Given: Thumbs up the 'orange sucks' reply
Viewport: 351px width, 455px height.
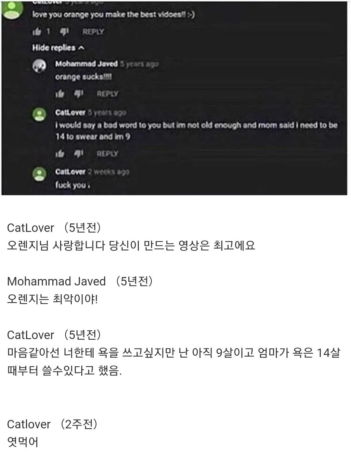Looking at the screenshot, I should (x=60, y=94).
